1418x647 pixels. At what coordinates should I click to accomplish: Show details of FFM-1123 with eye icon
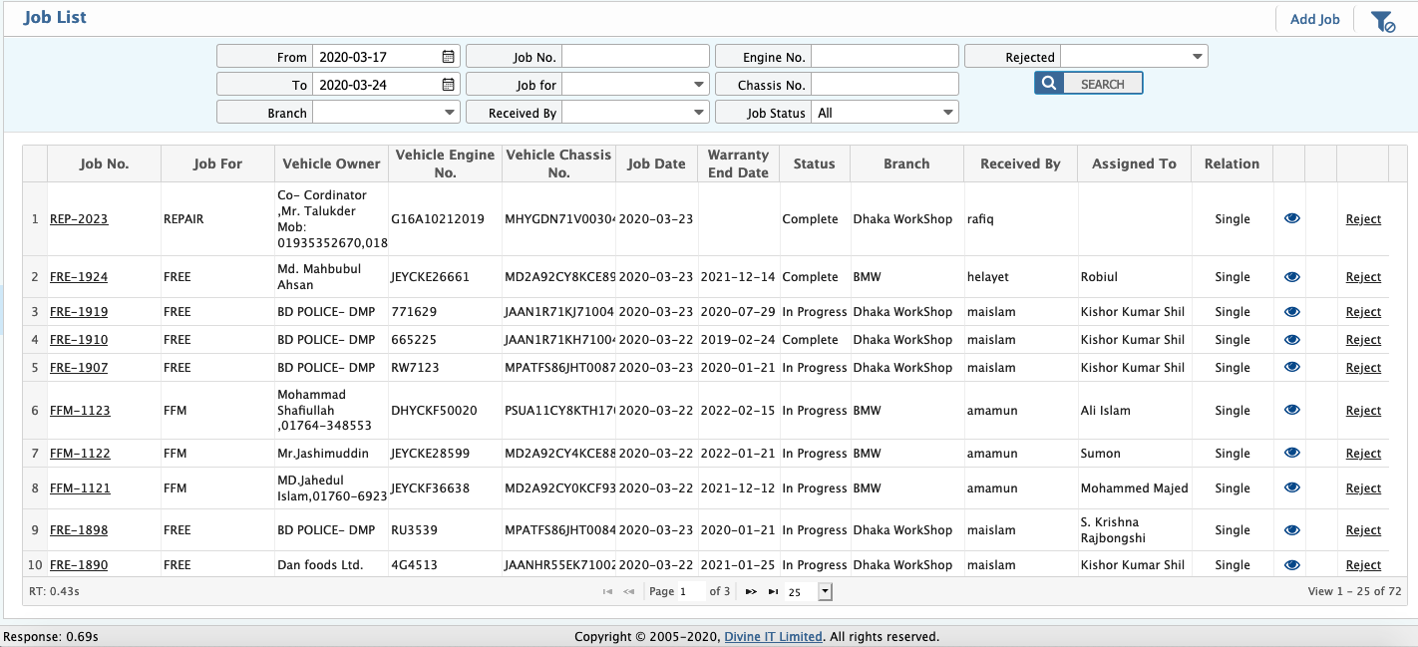[1291, 410]
